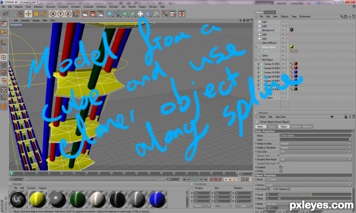Switch to the Transform tab in Attributes
Viewport: 356px width, 213px height.
click(x=295, y=127)
